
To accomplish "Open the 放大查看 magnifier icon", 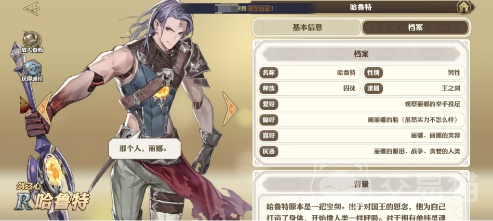I will coord(32,40).
